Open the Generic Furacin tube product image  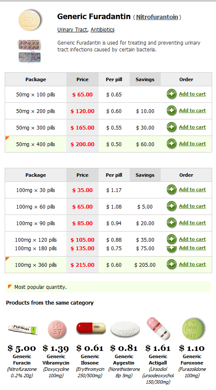(23, 329)
